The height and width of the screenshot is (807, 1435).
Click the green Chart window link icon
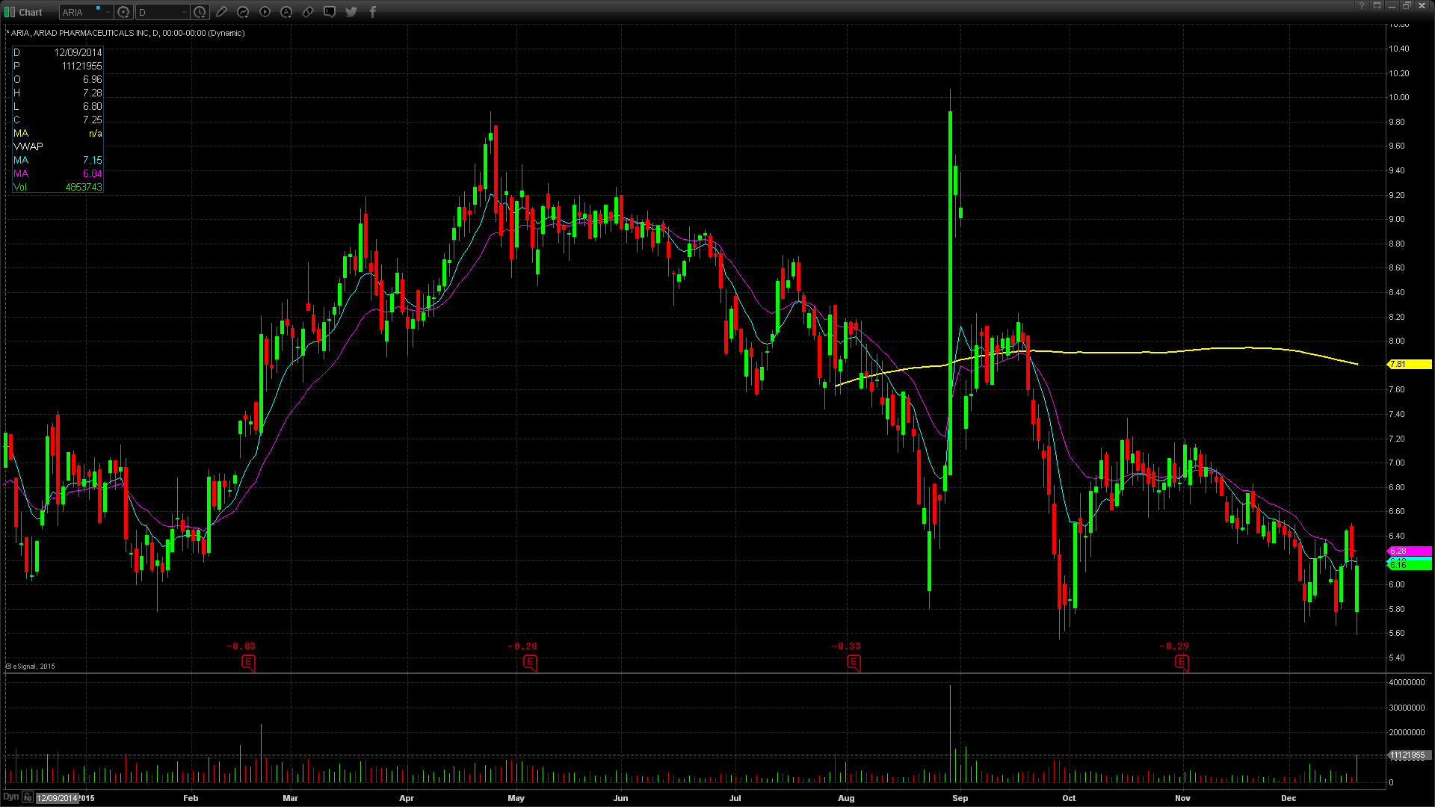(x=10, y=12)
